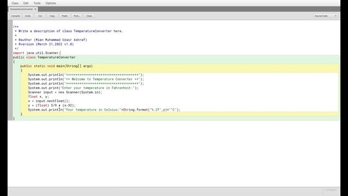Click 'Your temperature in Celsius' println line
The height and width of the screenshot is (196, 348).
tap(104, 110)
